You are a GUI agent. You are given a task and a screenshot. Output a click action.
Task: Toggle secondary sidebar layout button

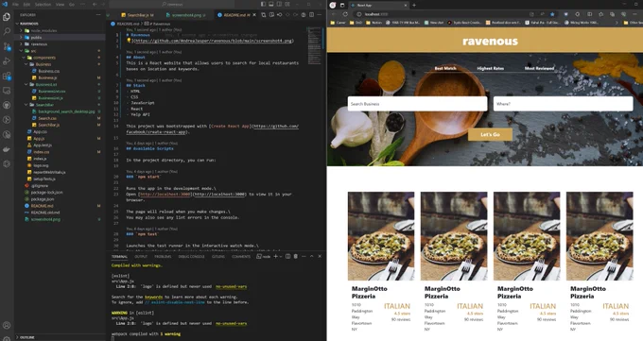pos(279,4)
